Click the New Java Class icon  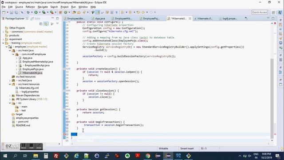pos(66,12)
